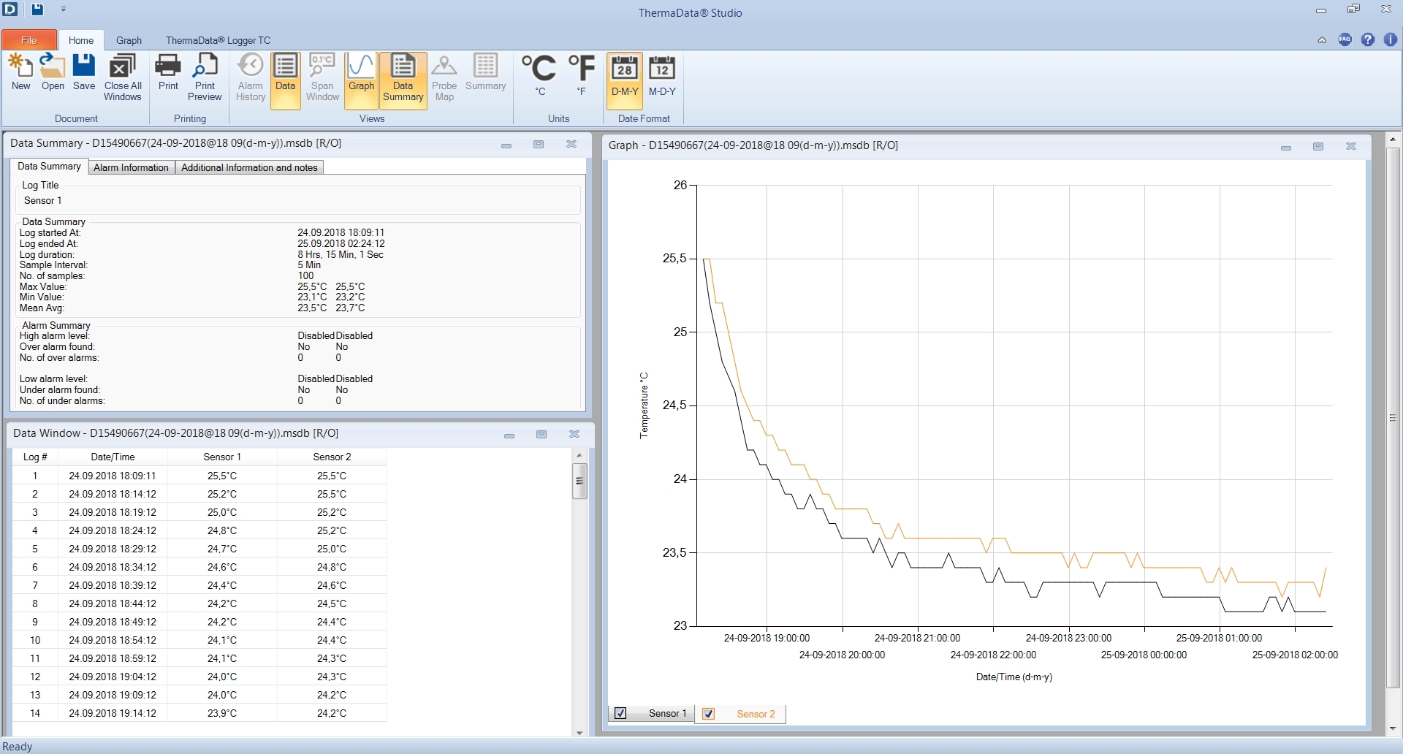Click the Log Title field Sensor 1
The height and width of the screenshot is (754, 1403).
tap(43, 201)
